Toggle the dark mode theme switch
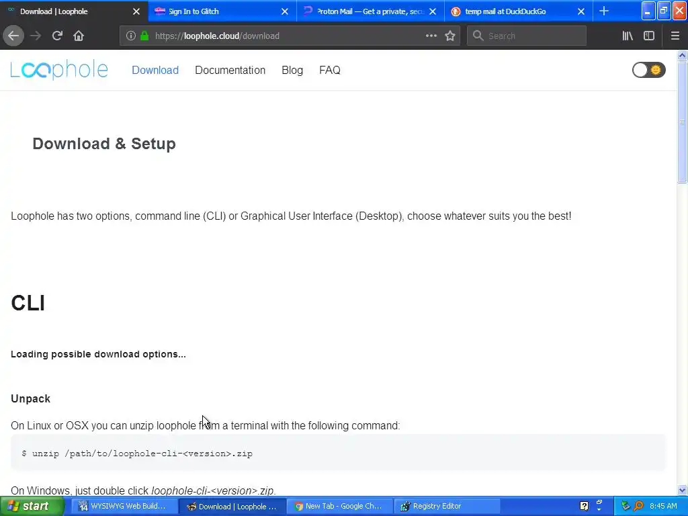This screenshot has width=688, height=516. point(648,70)
